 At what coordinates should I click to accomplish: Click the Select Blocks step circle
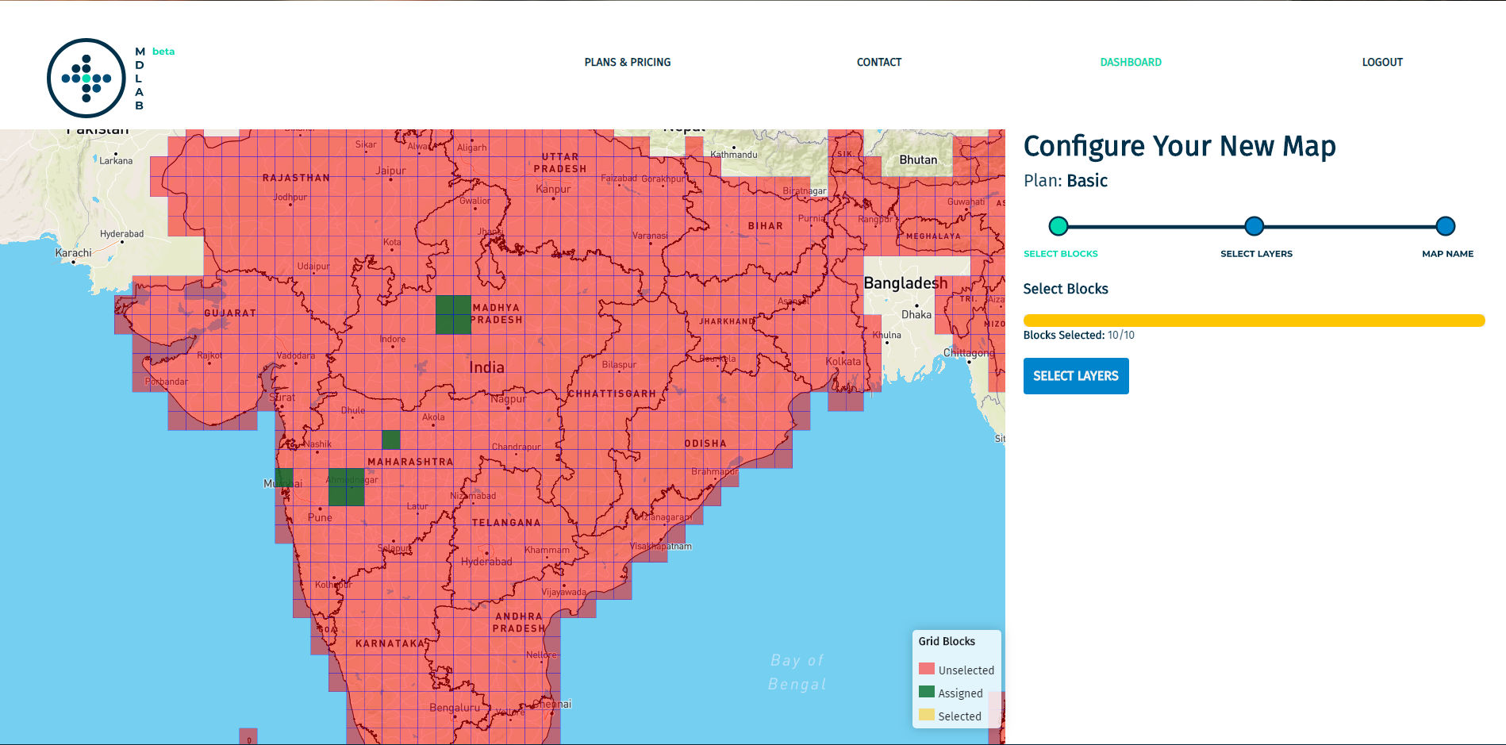pyautogui.click(x=1058, y=226)
